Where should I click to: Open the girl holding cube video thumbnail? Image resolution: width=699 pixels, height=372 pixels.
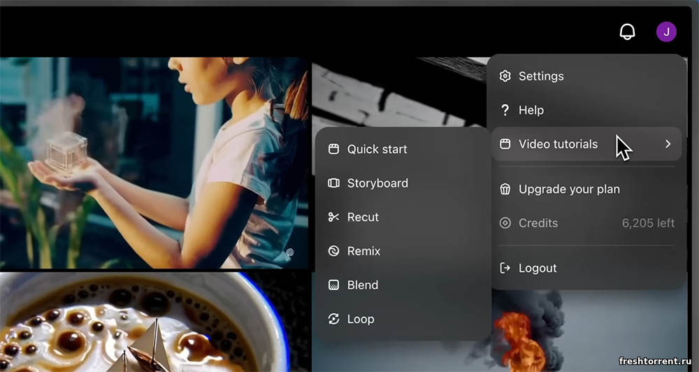[154, 162]
